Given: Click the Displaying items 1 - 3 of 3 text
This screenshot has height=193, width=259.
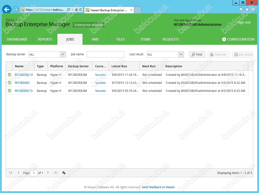Looking at the screenshot, I should 234,173.
